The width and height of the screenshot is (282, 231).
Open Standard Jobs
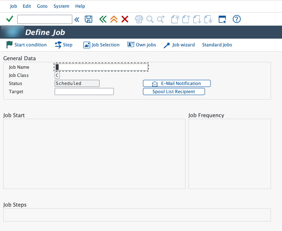(217, 45)
